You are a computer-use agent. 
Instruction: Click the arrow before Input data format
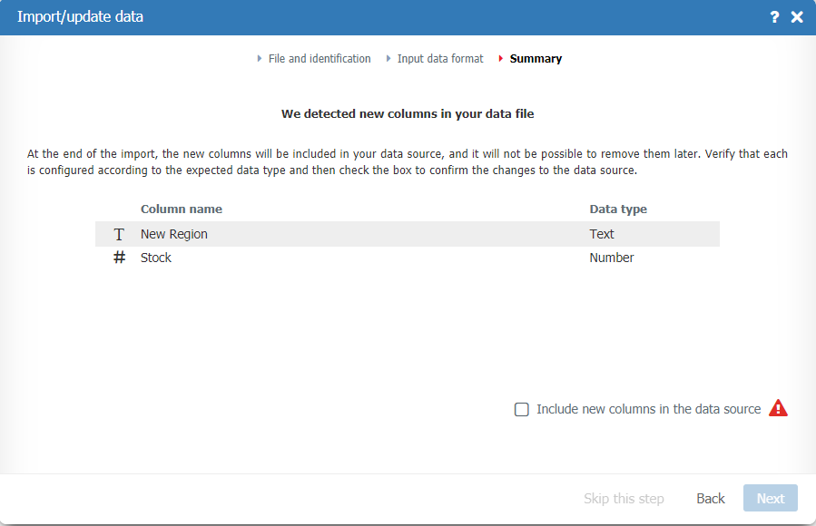coord(388,59)
